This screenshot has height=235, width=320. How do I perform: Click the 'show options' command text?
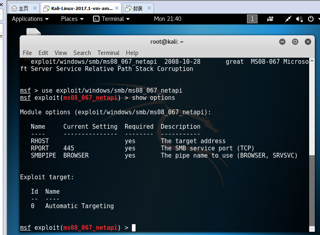[154, 98]
